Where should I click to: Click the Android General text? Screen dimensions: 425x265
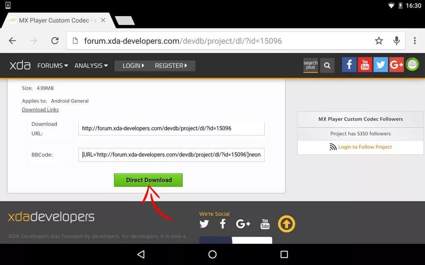[x=70, y=101]
